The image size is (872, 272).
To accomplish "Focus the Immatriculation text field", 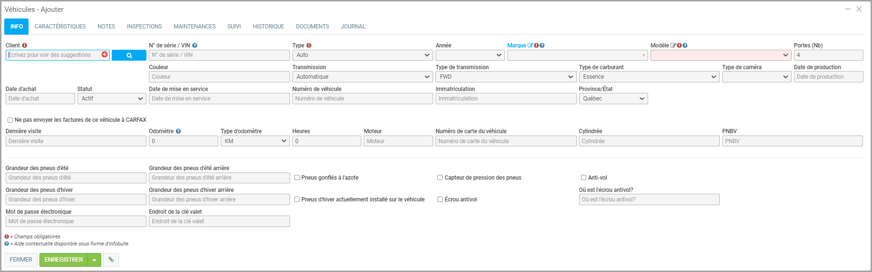I will (505, 99).
